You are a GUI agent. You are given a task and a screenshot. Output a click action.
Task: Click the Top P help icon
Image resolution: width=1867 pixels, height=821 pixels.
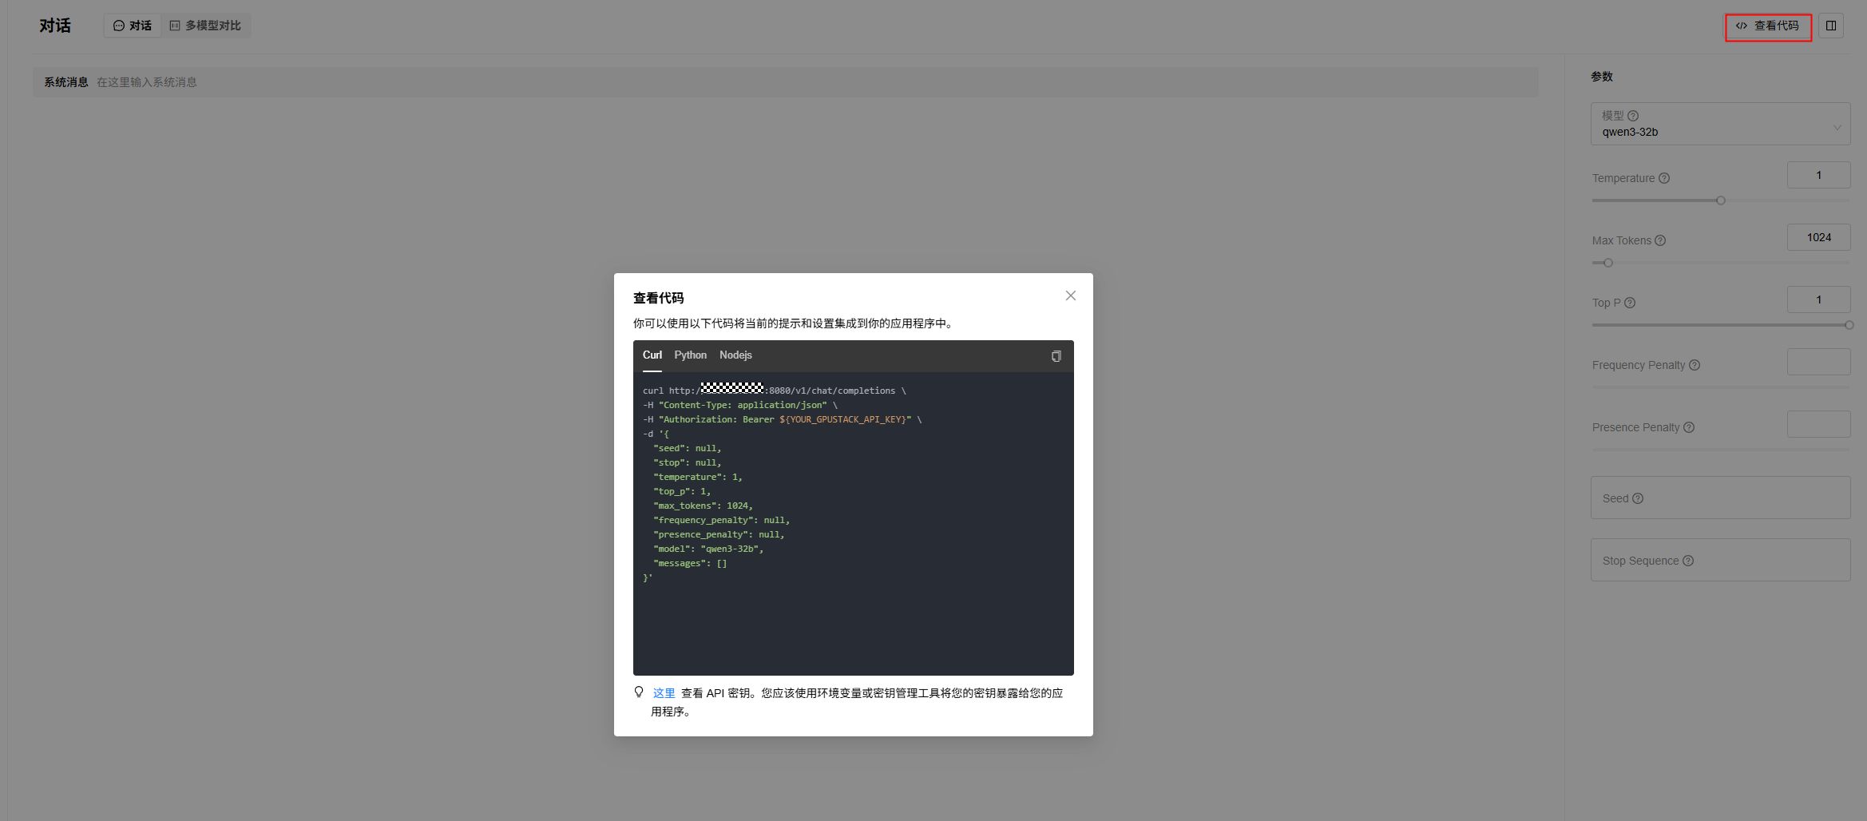pyautogui.click(x=1630, y=303)
